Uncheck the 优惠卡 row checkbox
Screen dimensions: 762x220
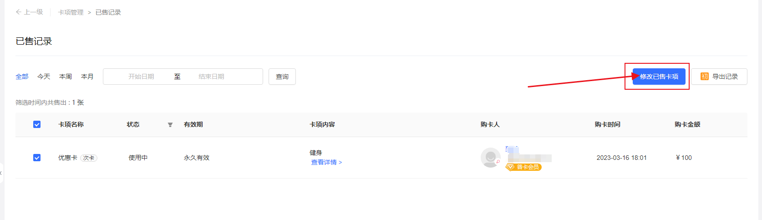coord(37,158)
